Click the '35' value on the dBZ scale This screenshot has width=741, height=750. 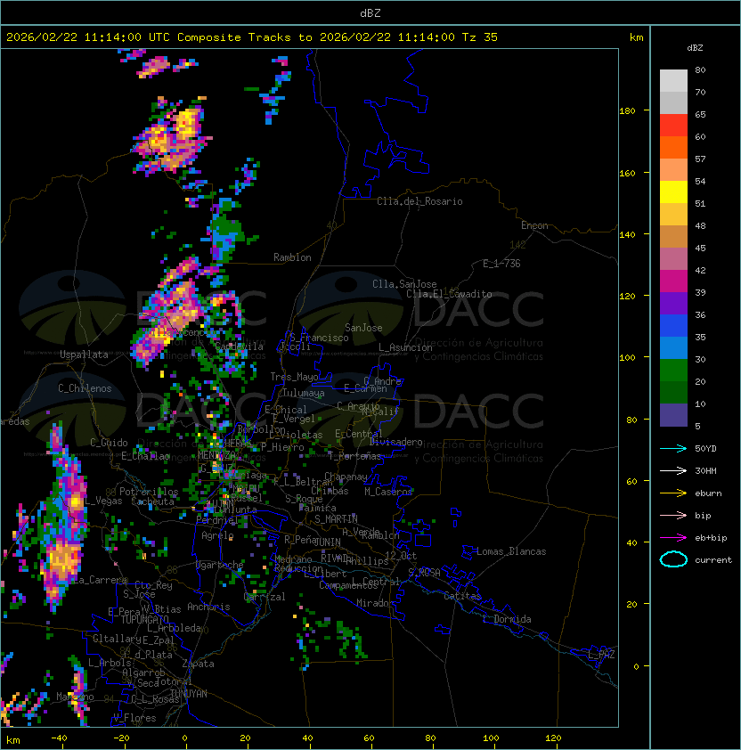pos(700,338)
